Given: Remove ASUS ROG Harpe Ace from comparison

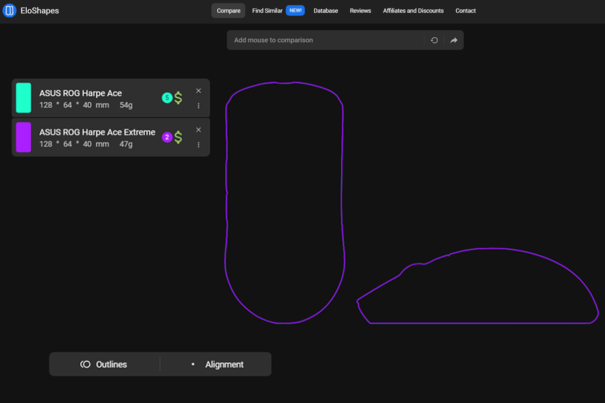Looking at the screenshot, I should (x=198, y=91).
